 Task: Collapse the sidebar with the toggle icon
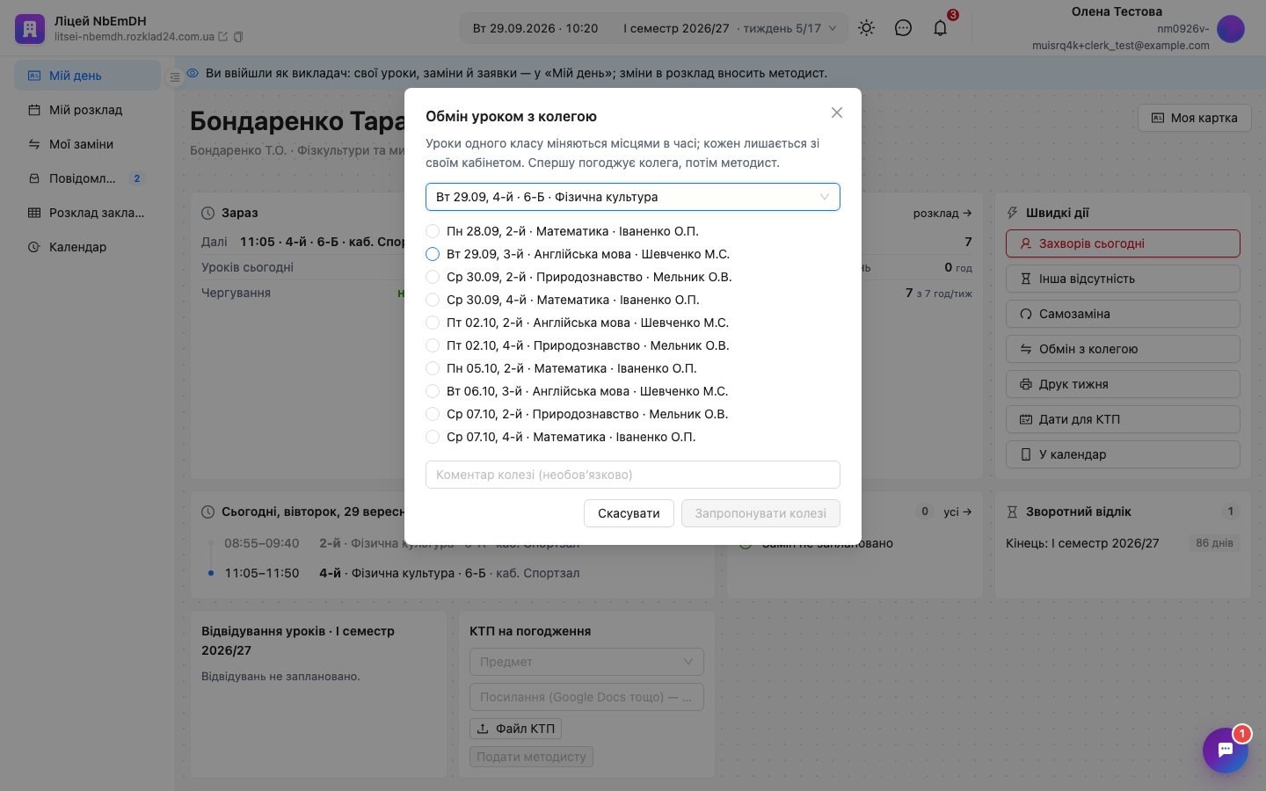click(x=175, y=77)
